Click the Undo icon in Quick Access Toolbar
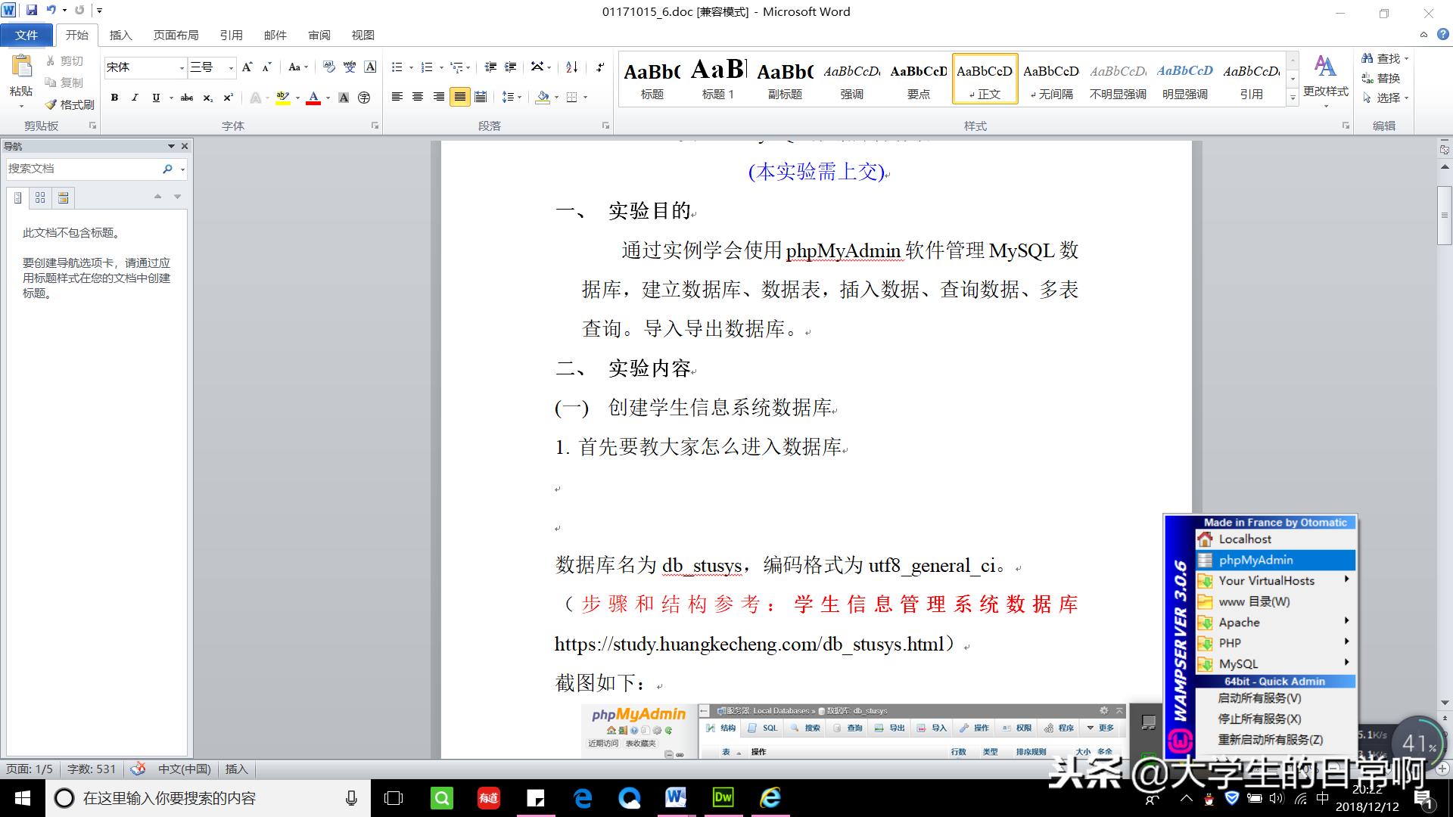This screenshot has width=1453, height=817. 51,10
